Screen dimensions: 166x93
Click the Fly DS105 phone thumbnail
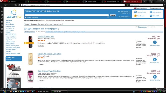point(30,42)
